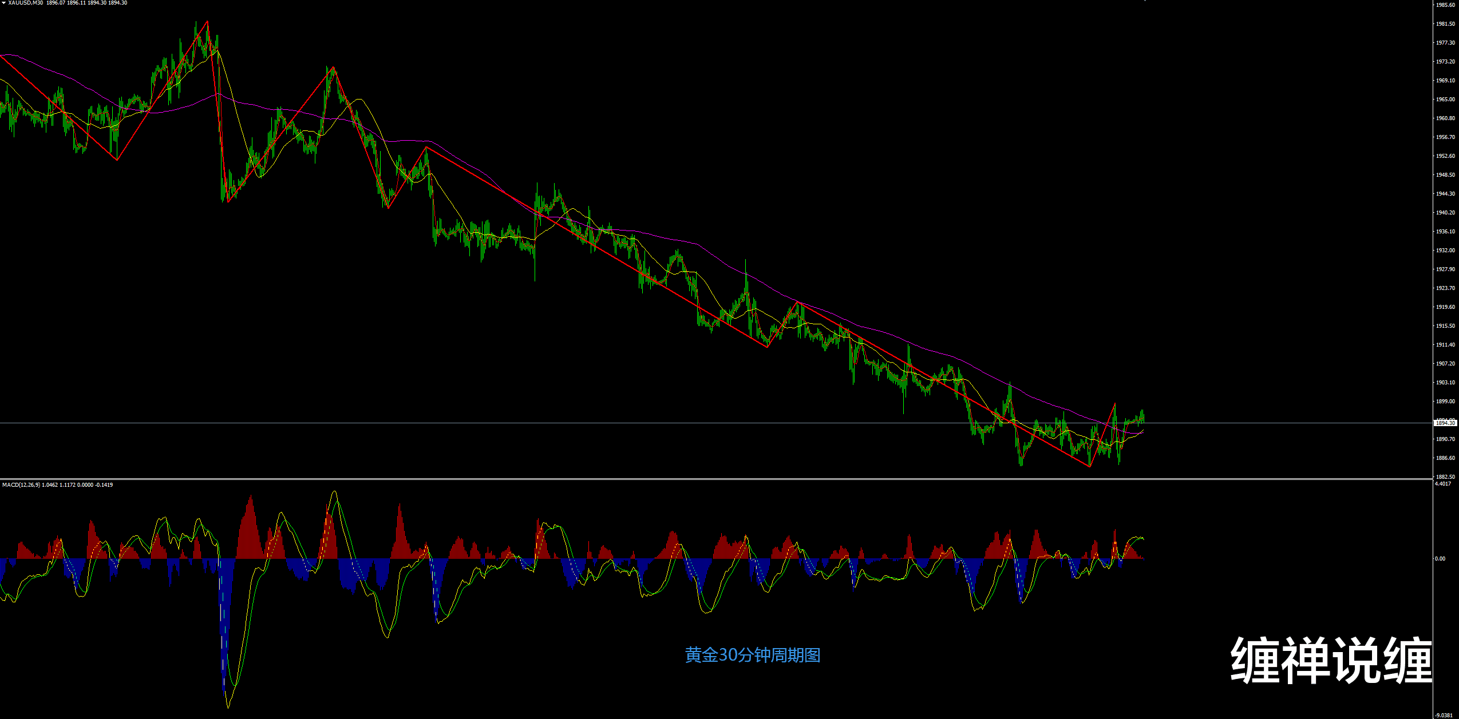Click the MACD(12,26,9) indicator label
1459x719 pixels.
(21, 484)
